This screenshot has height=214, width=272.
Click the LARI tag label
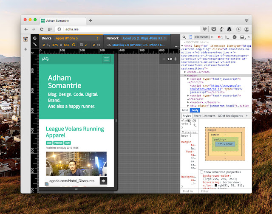click(x=49, y=143)
